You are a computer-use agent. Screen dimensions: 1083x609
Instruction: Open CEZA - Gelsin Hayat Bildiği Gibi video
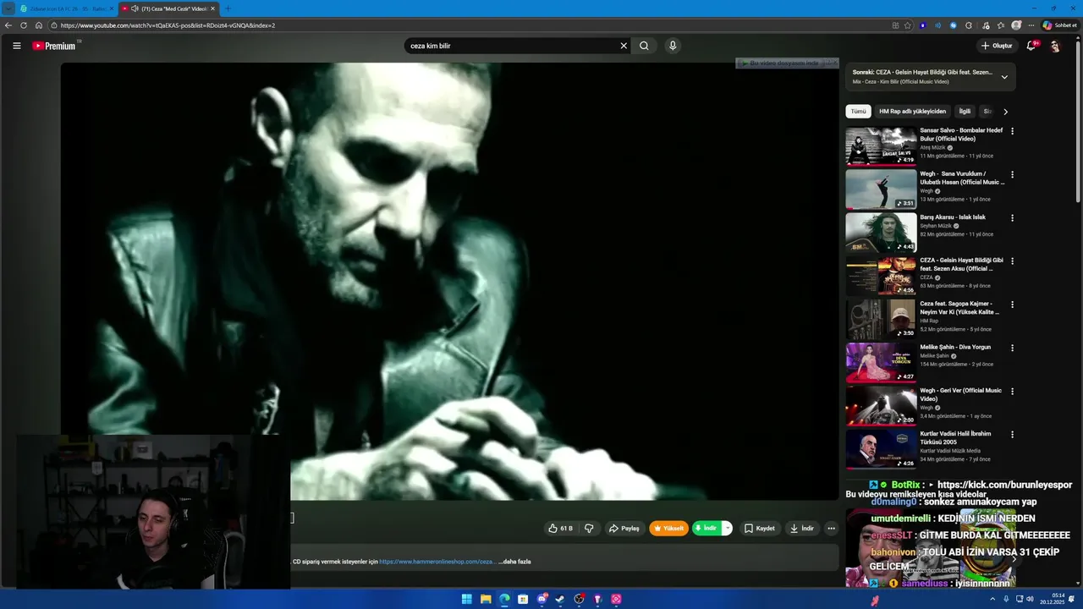[x=961, y=264]
